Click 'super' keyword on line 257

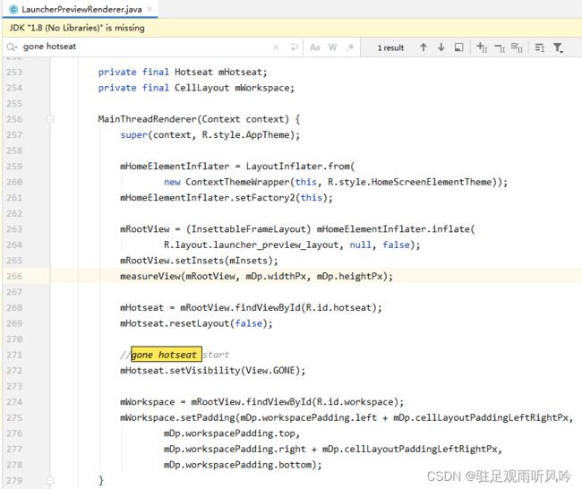133,134
